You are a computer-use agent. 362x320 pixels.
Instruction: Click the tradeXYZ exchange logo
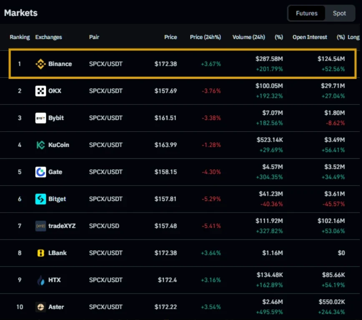click(x=40, y=226)
